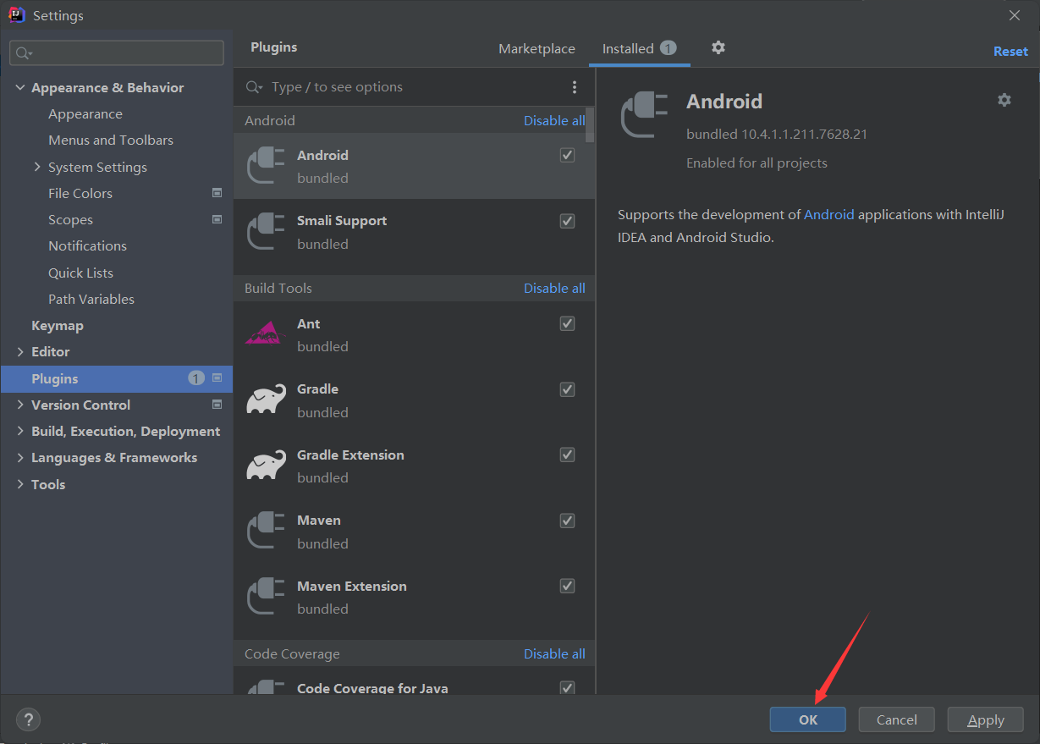This screenshot has width=1040, height=744.
Task: Select the Plugins settings page
Action: [117, 378]
